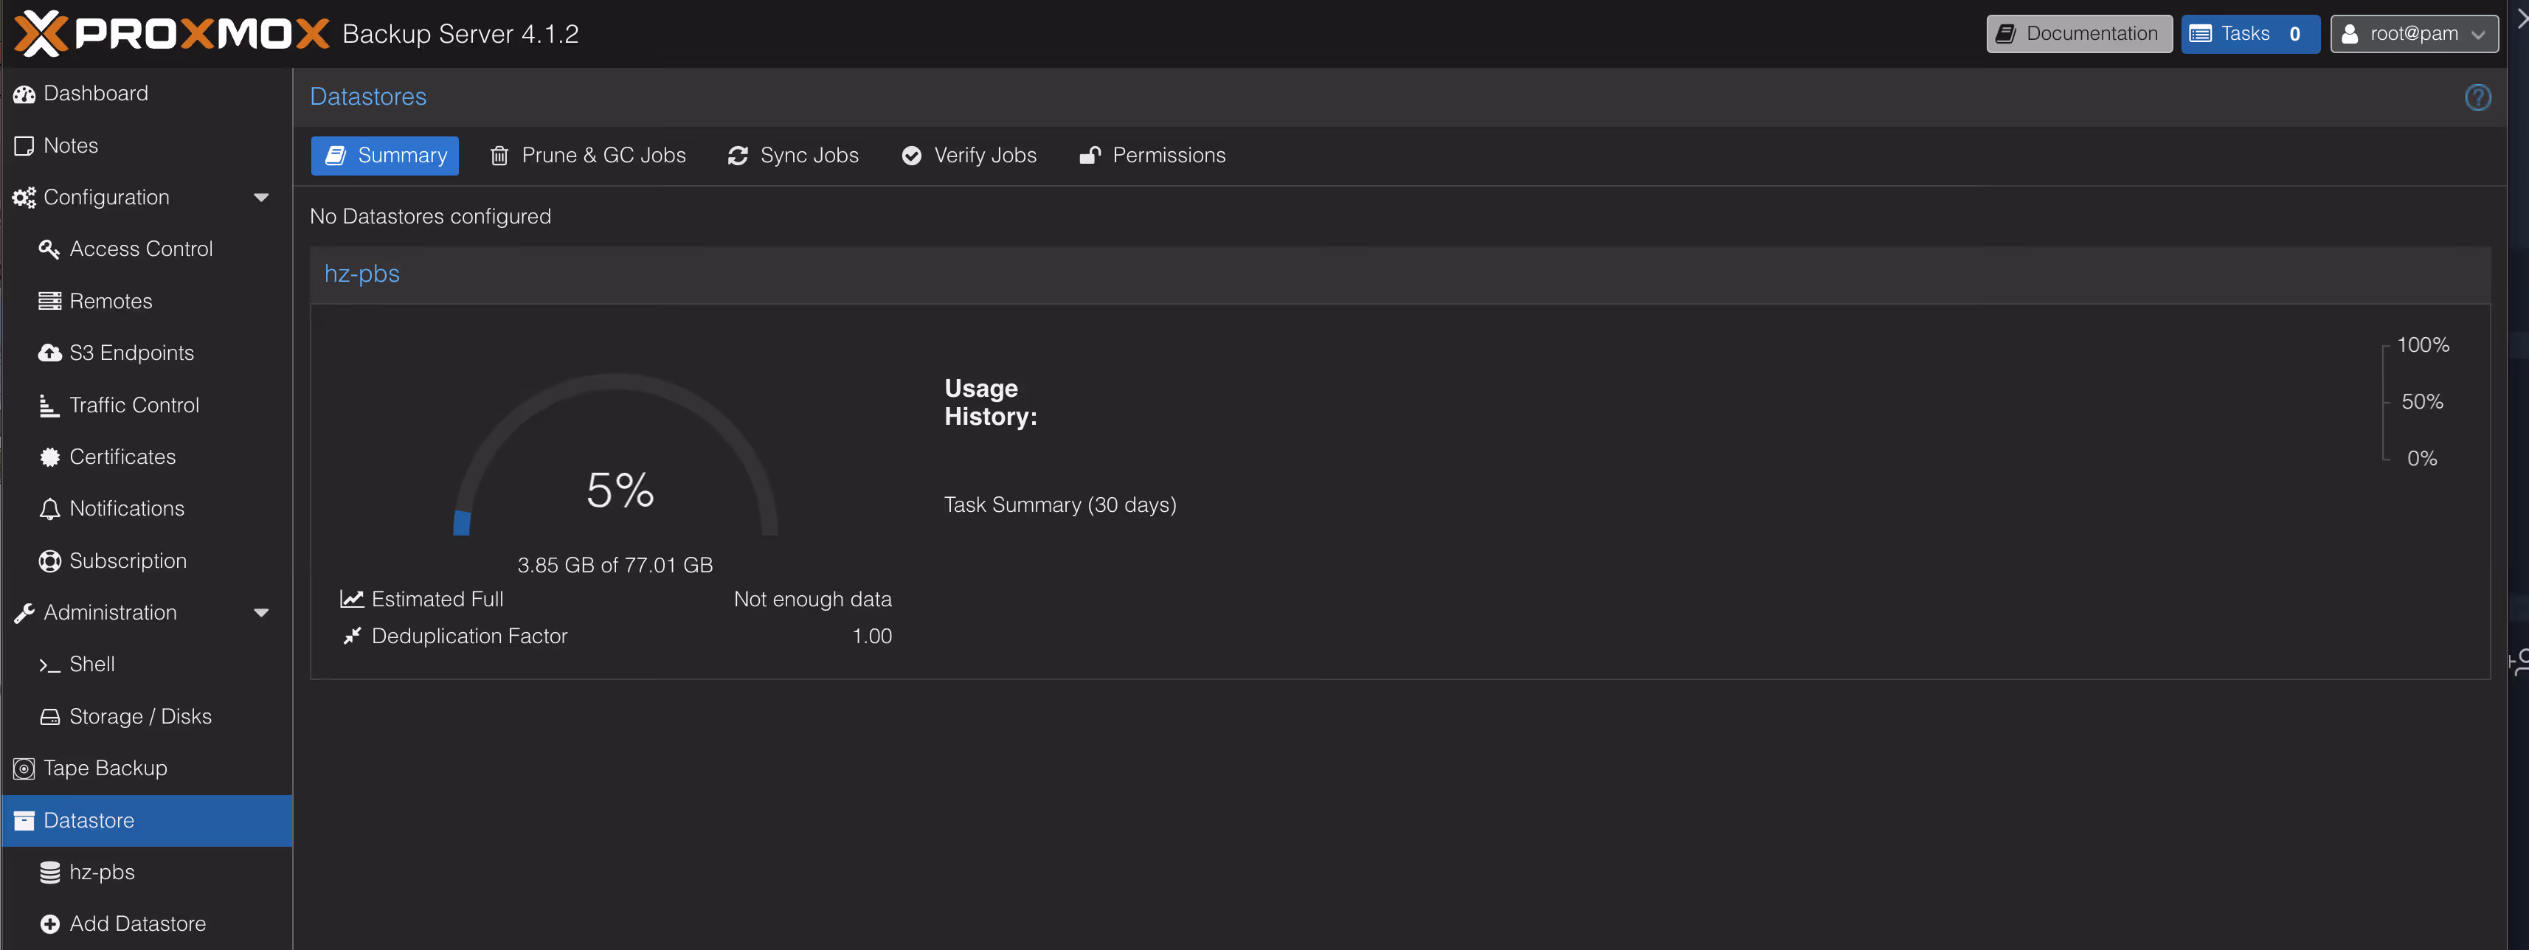
Task: Open Dashboard from the sidebar
Action: click(x=95, y=93)
